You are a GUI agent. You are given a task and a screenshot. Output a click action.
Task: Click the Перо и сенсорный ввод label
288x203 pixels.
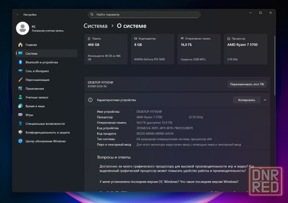click(x=114, y=145)
